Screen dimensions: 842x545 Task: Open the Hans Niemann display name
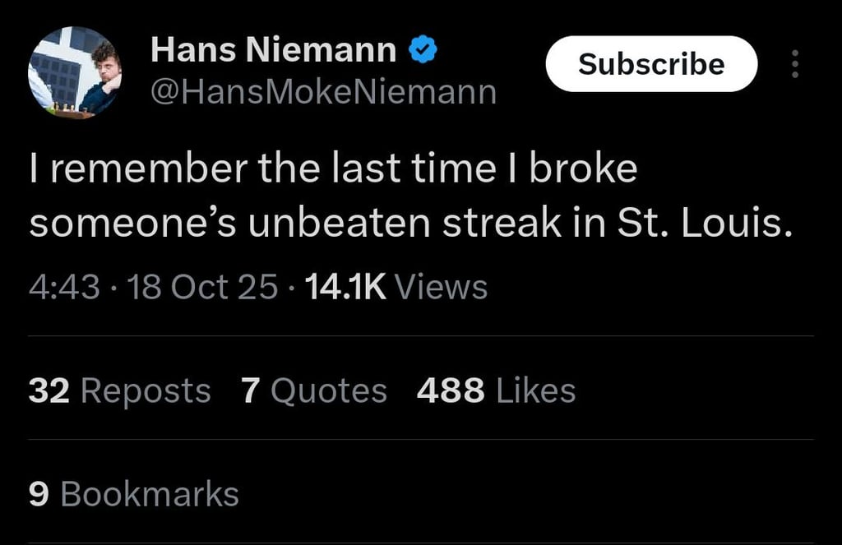(273, 53)
